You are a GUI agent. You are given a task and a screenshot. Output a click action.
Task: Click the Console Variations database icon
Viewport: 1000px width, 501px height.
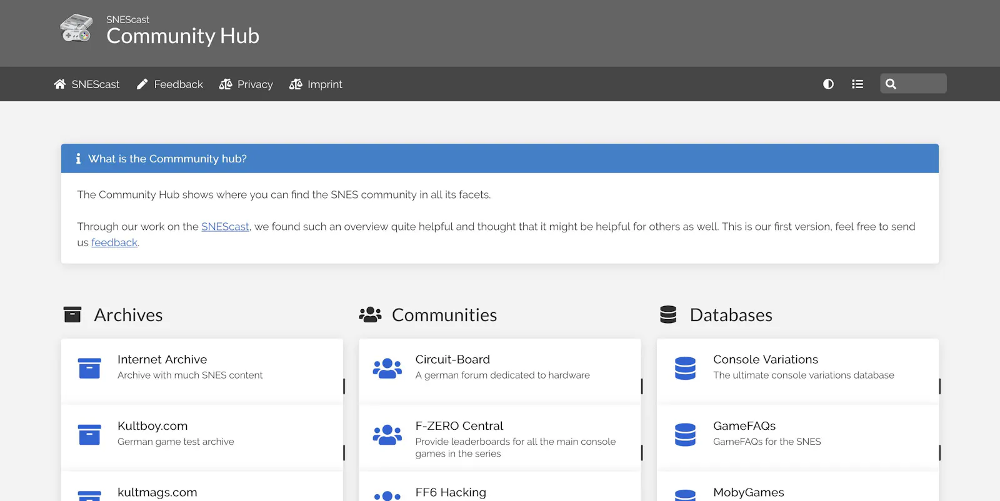click(685, 368)
